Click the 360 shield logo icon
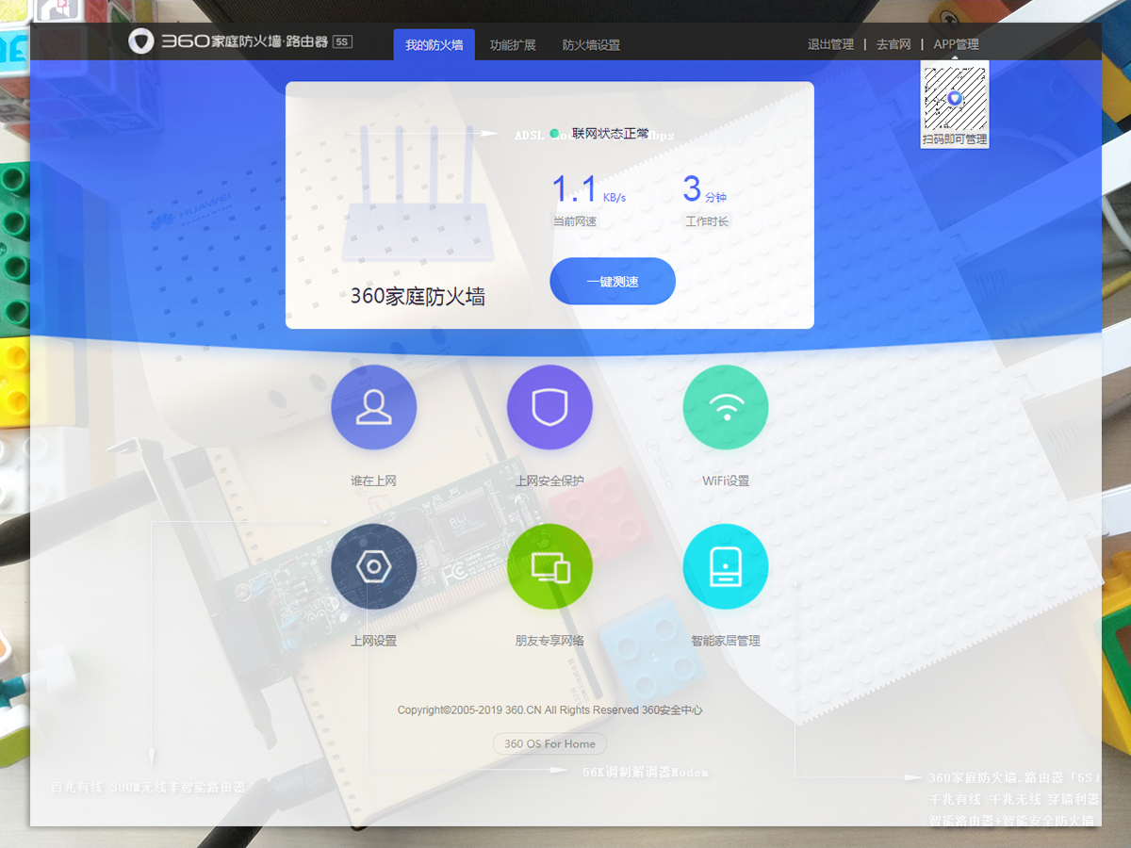The image size is (1131, 848). pyautogui.click(x=141, y=42)
